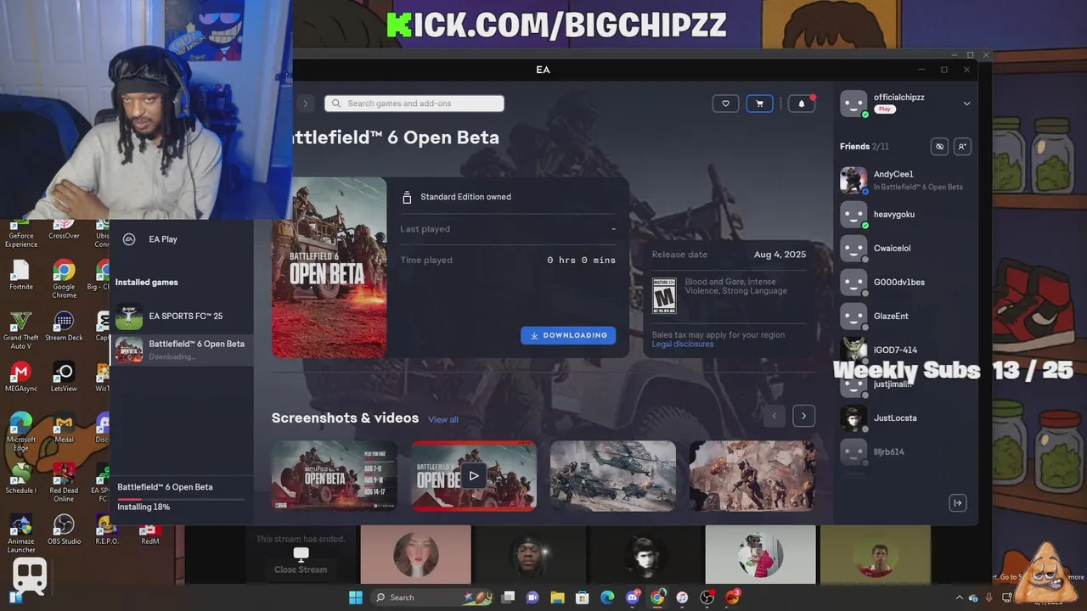Open the notifications bell

click(x=802, y=104)
